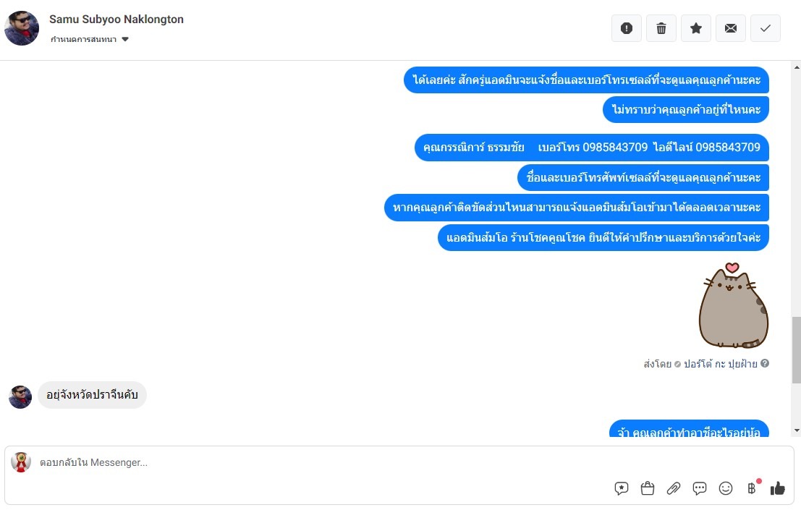Screen dimensions: 801x510
Task: Open the chat bubble quick reply icon
Action: pyautogui.click(x=700, y=488)
